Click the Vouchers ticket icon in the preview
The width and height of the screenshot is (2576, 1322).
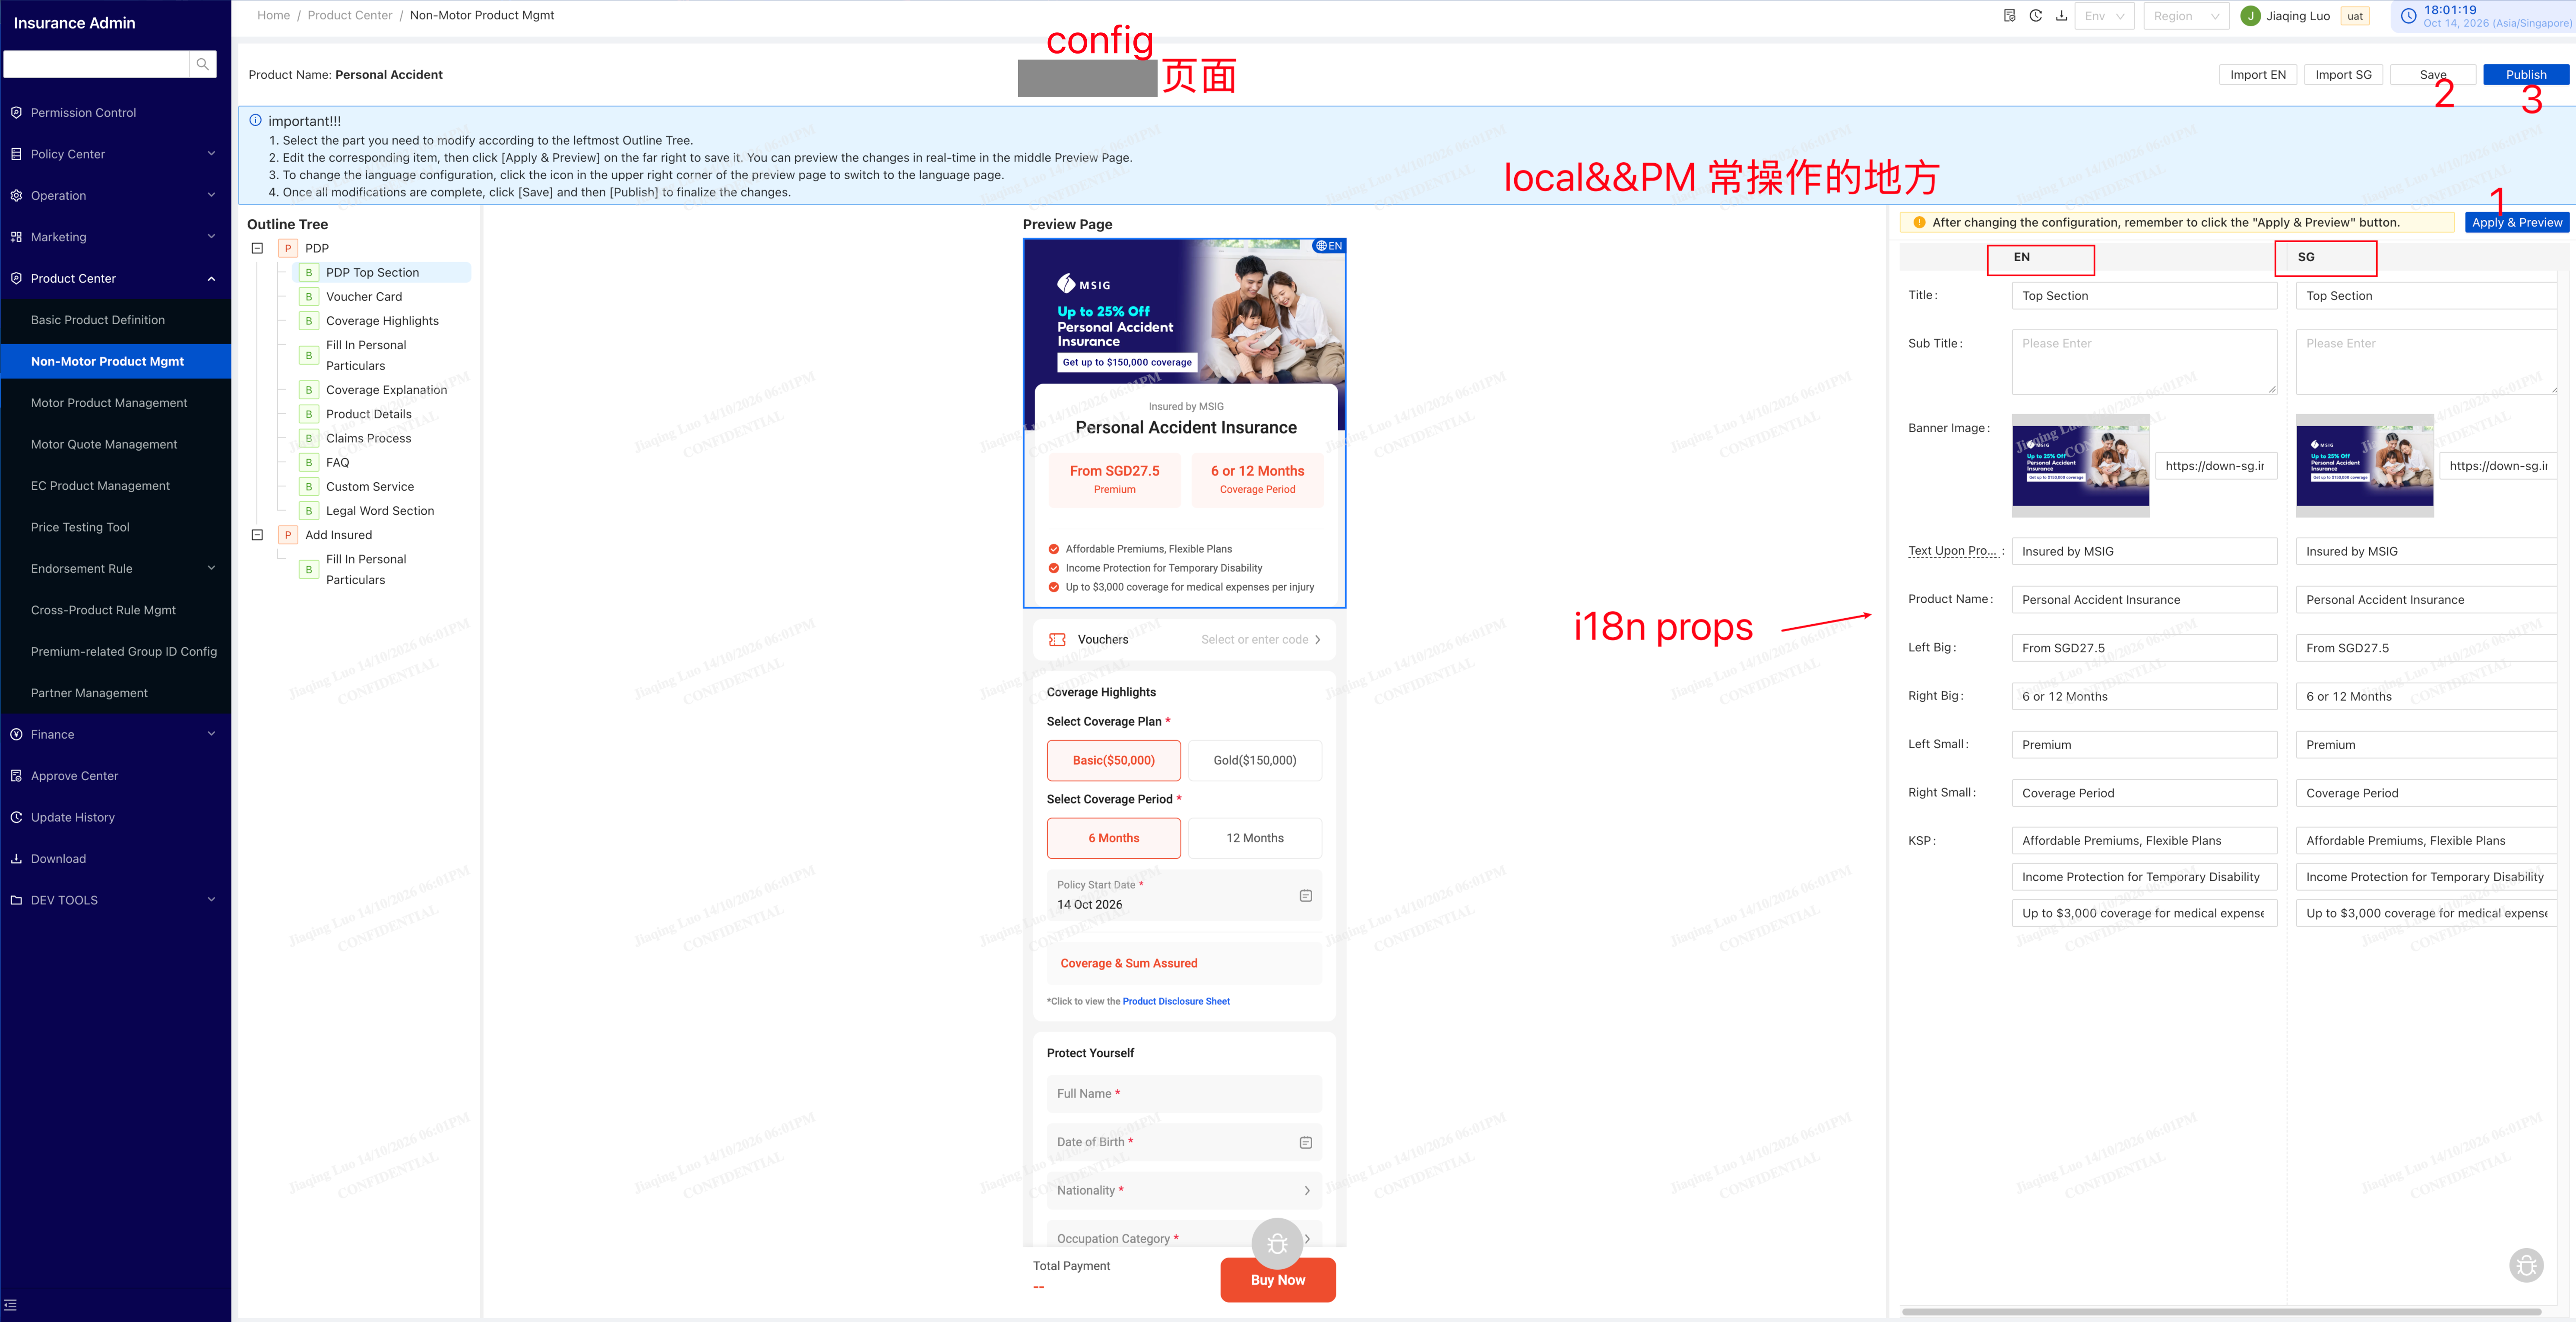tap(1057, 639)
